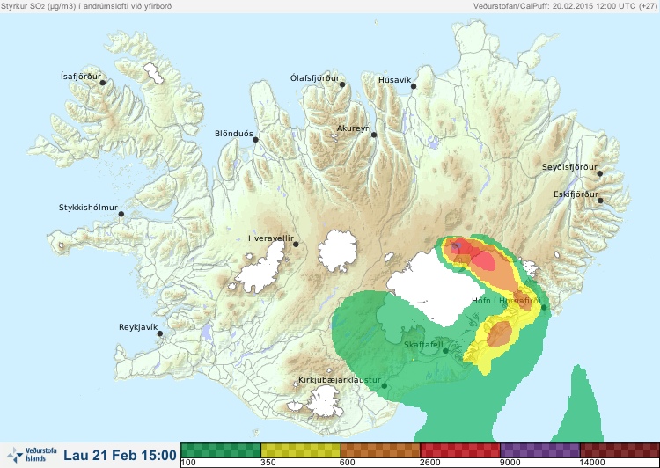This screenshot has width=660, height=468.
Task: Click the Veðurstofa Íslands logo
Action: click(x=33, y=455)
